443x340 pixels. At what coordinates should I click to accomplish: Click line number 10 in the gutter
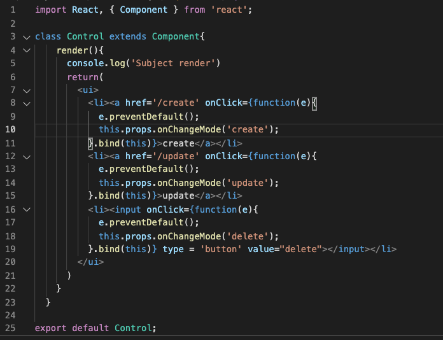10,129
